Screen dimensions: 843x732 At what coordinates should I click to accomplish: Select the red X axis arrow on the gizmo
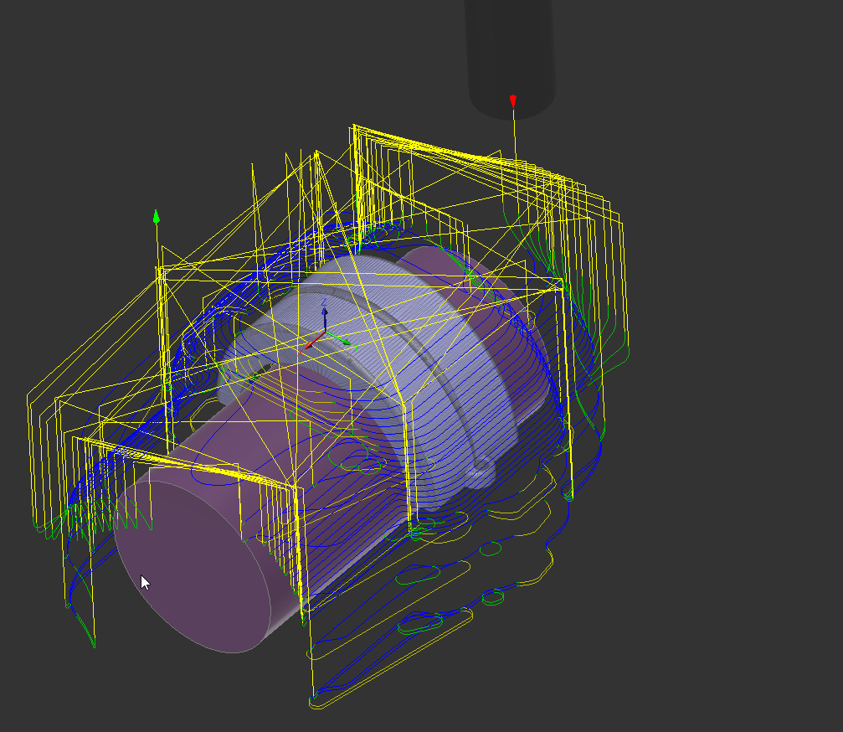(x=310, y=346)
